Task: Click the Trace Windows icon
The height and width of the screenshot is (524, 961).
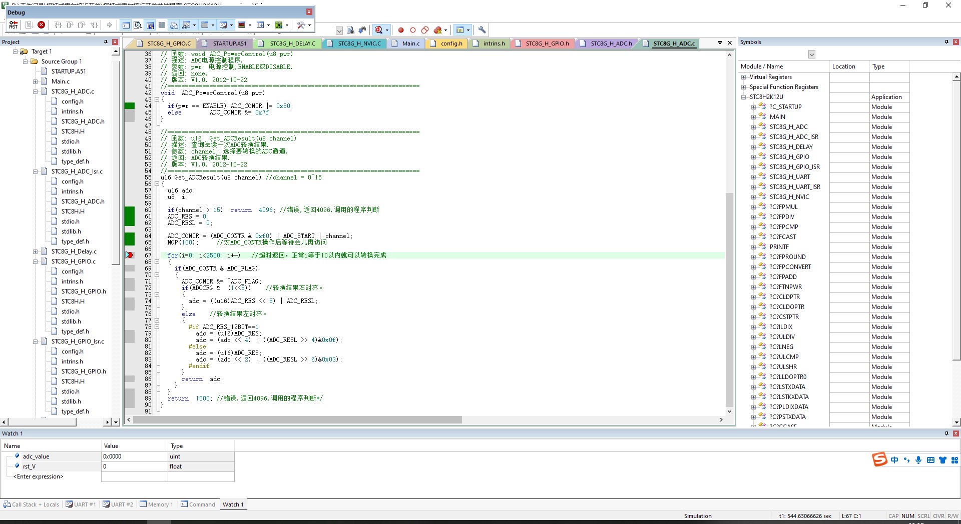Action: (260, 25)
